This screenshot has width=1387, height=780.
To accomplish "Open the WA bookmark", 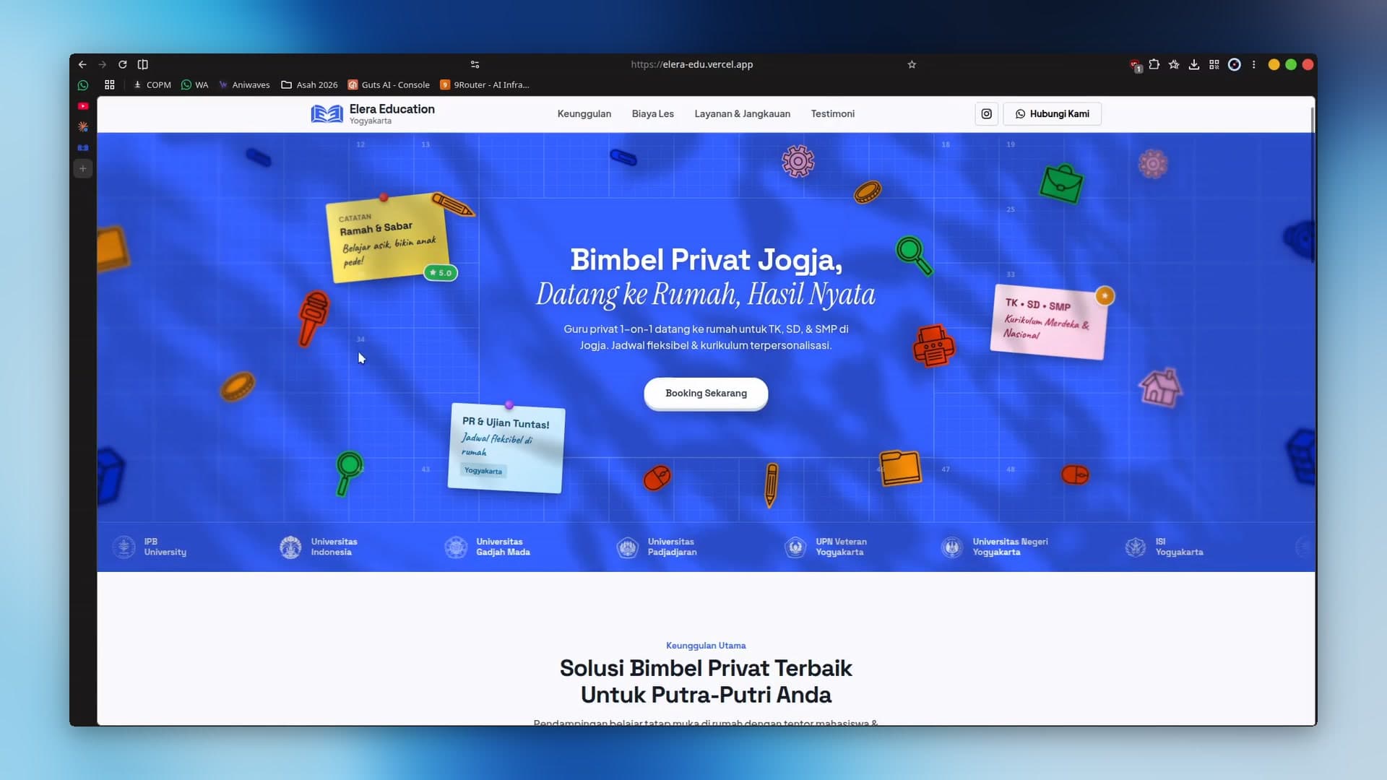I will [195, 84].
